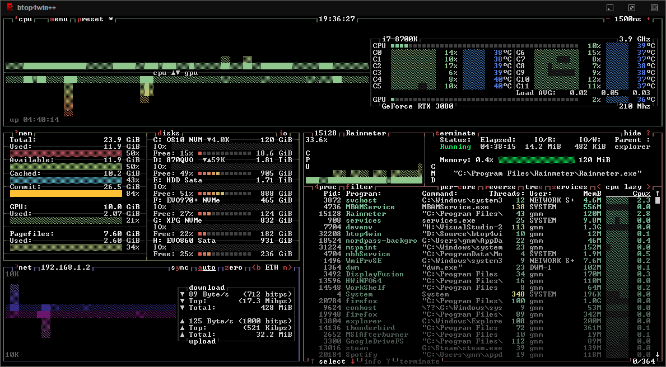666x367 pixels.
Task: Click the E: HDD Sata disk entry
Action: (222, 180)
